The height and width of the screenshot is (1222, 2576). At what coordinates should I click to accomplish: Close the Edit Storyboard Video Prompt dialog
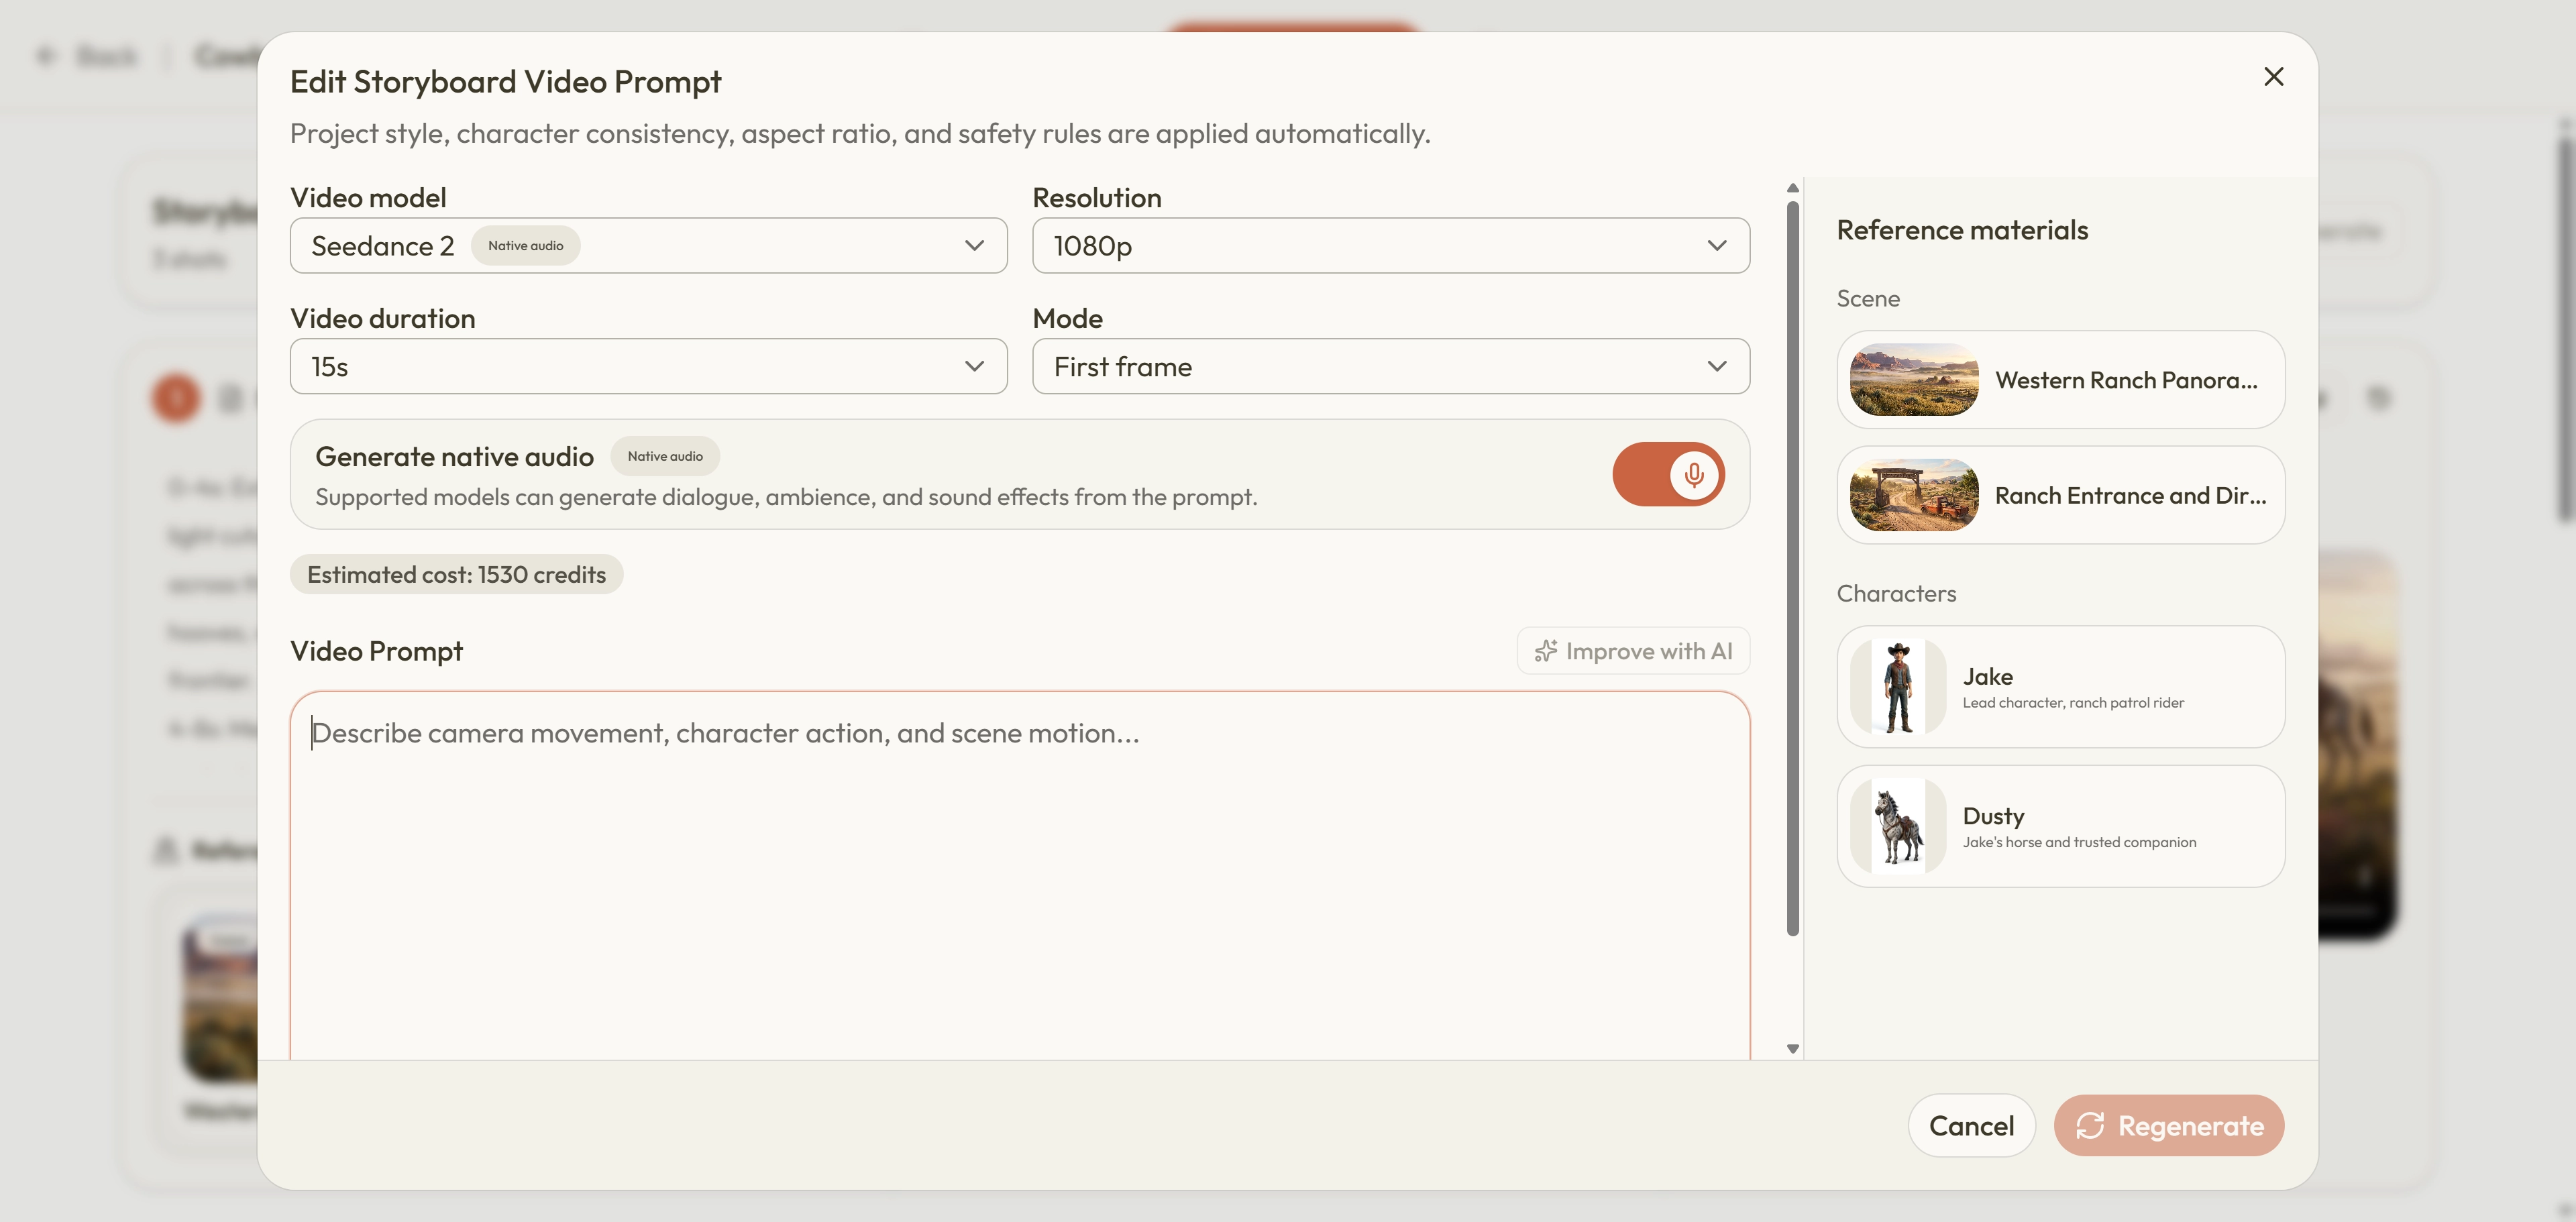click(x=2273, y=77)
